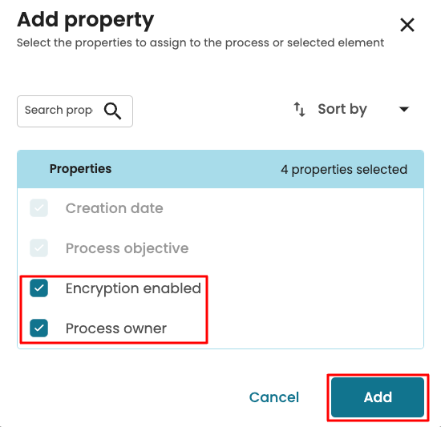Click the Process objective property label
Image resolution: width=441 pixels, height=427 pixels.
tap(127, 248)
